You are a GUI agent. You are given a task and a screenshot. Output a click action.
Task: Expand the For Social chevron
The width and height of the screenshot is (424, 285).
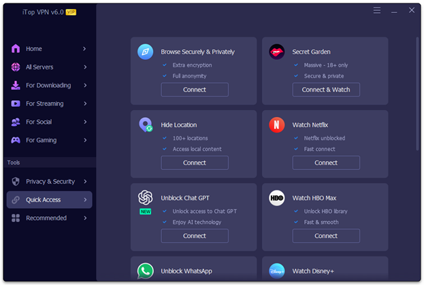(x=85, y=122)
